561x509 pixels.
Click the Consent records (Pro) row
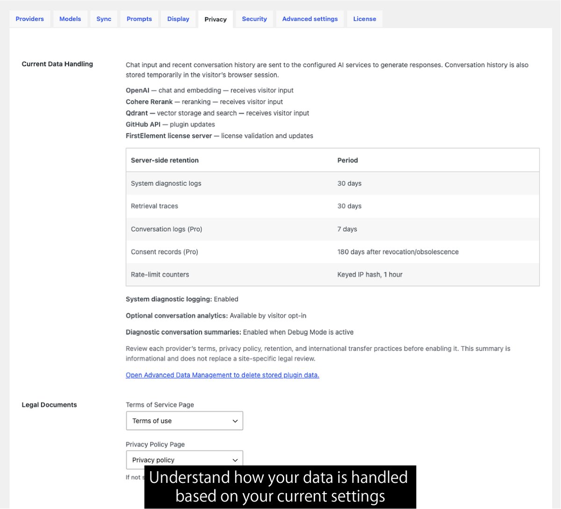tap(332, 252)
